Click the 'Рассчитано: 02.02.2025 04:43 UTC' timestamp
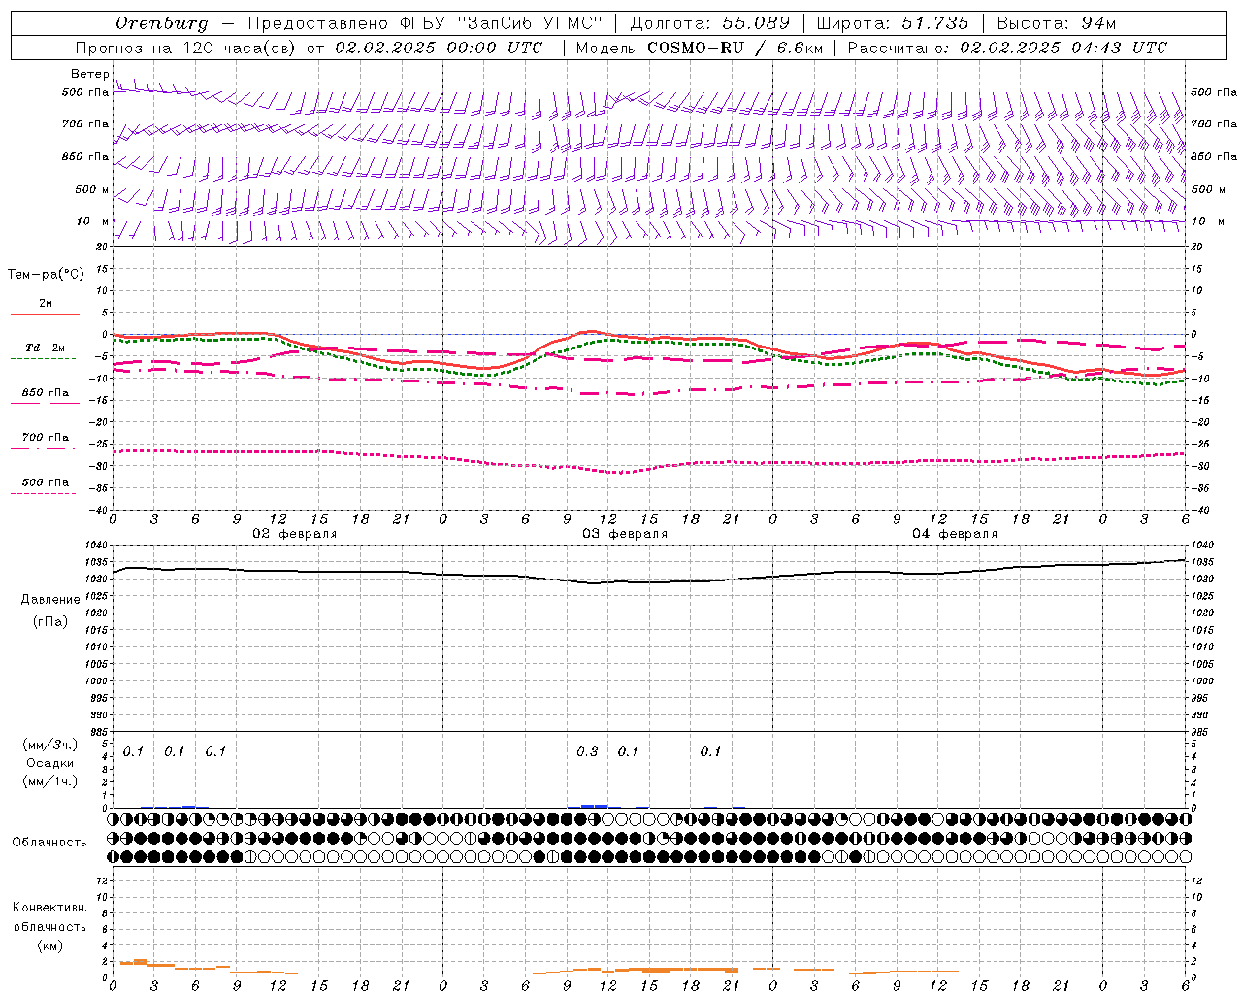This screenshot has width=1242, height=994. 1008,48
